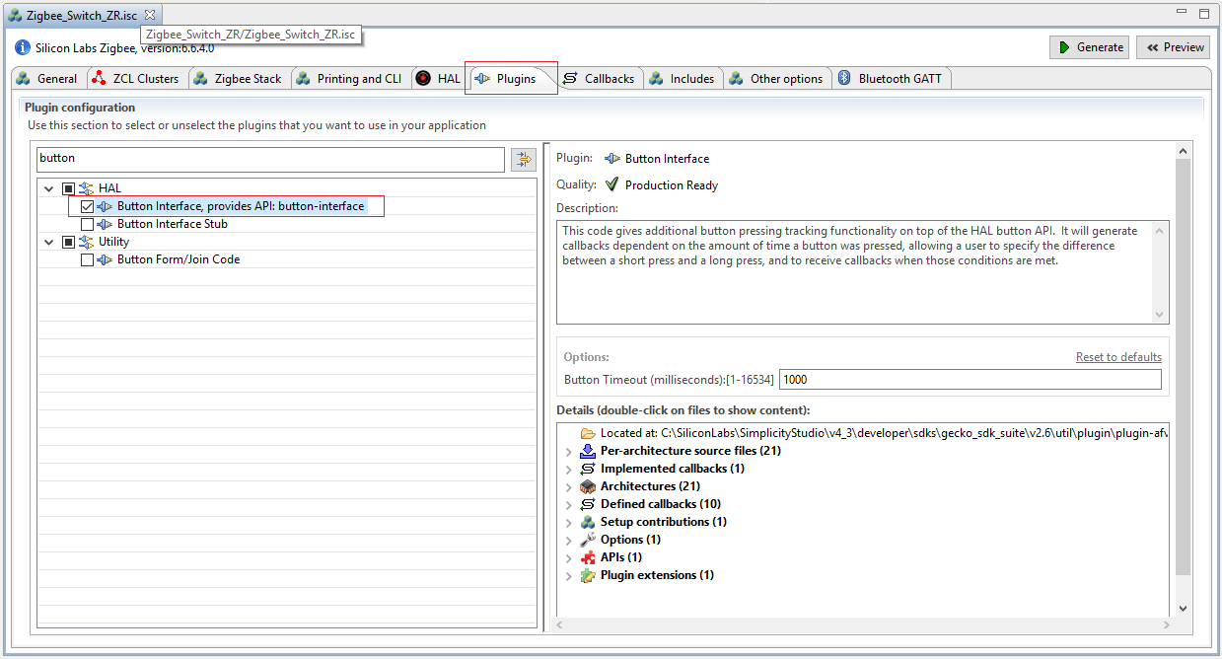Image resolution: width=1222 pixels, height=659 pixels.
Task: Switch to the Includes tab
Action: point(683,79)
